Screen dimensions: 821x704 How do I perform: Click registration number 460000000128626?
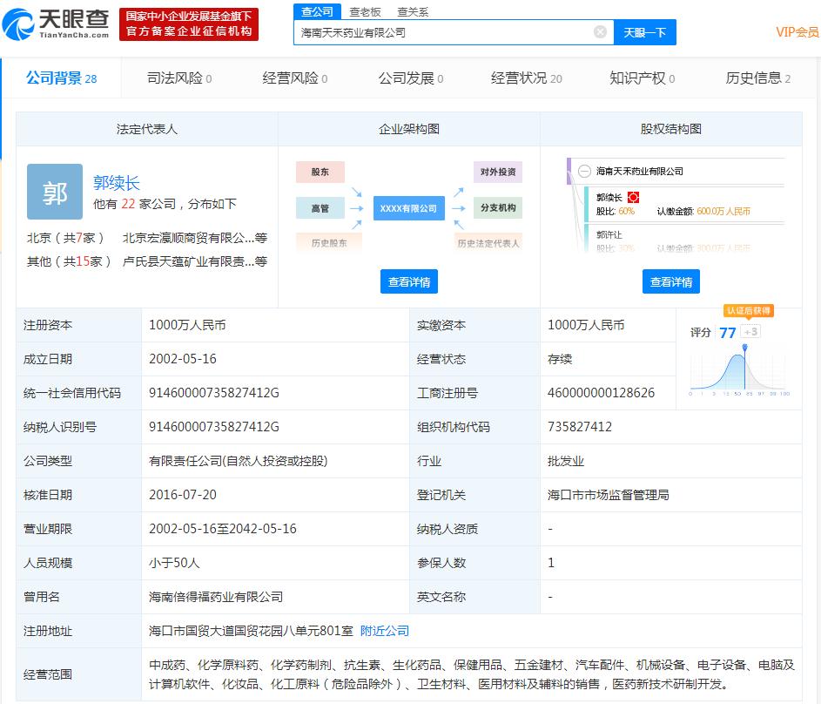click(x=601, y=393)
